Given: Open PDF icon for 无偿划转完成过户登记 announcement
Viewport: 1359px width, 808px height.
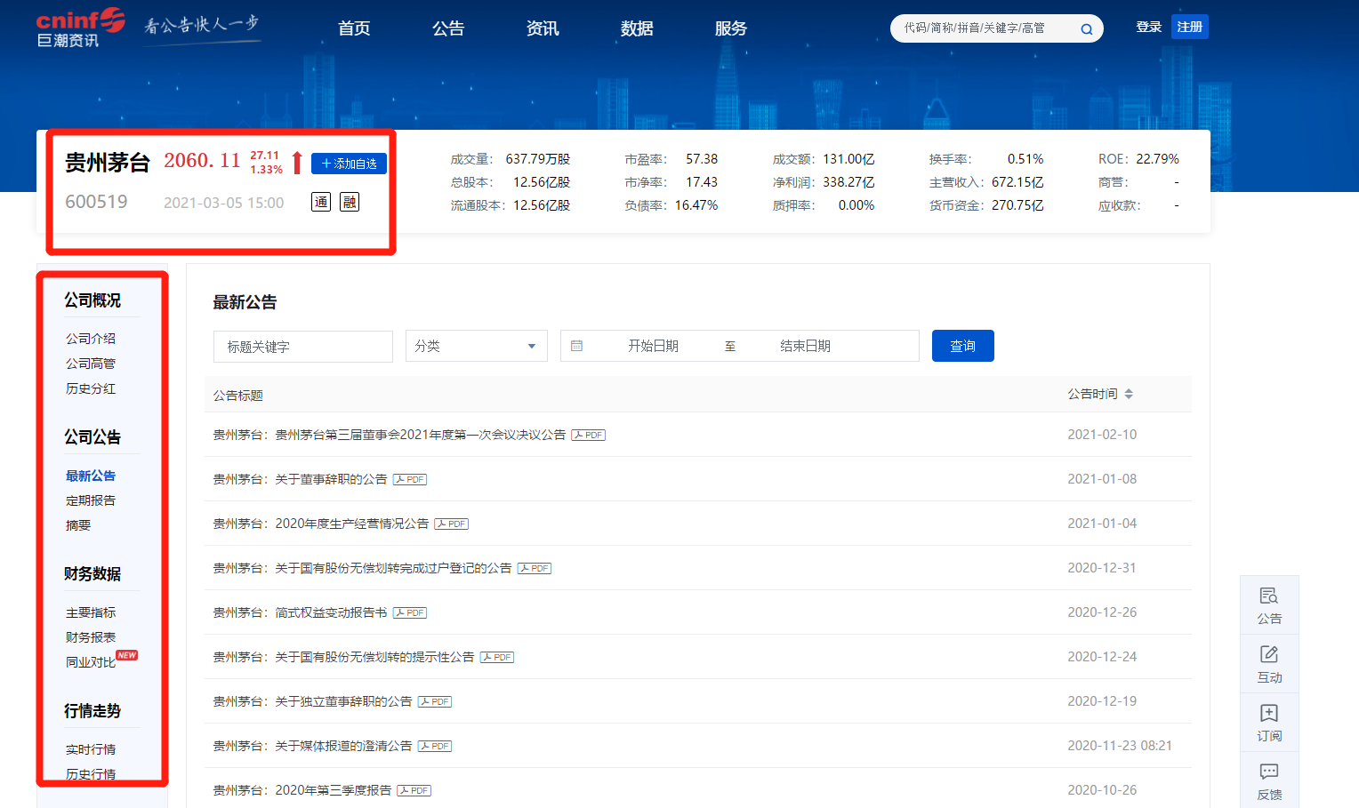Looking at the screenshot, I should (535, 568).
